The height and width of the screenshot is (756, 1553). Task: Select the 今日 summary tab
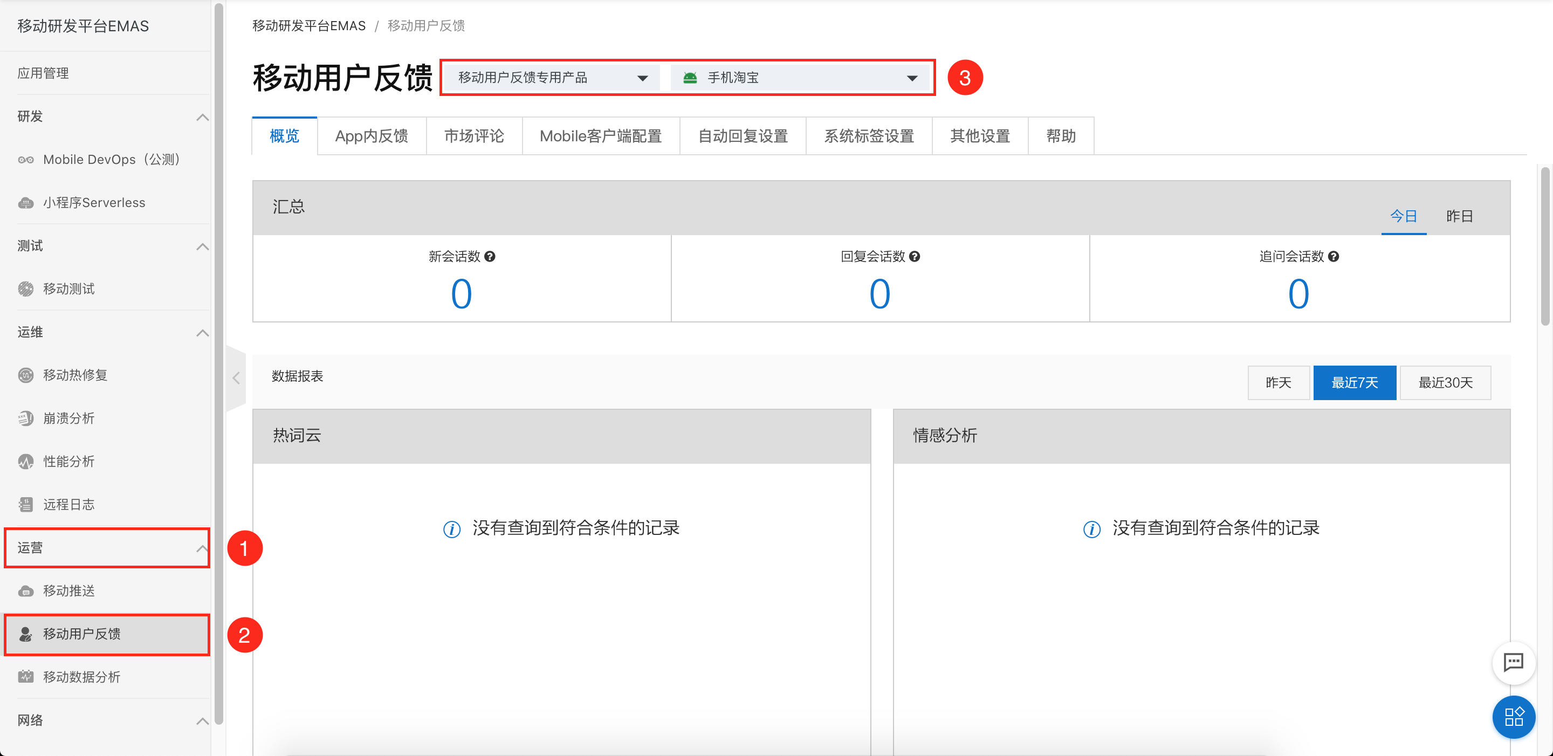click(1404, 216)
